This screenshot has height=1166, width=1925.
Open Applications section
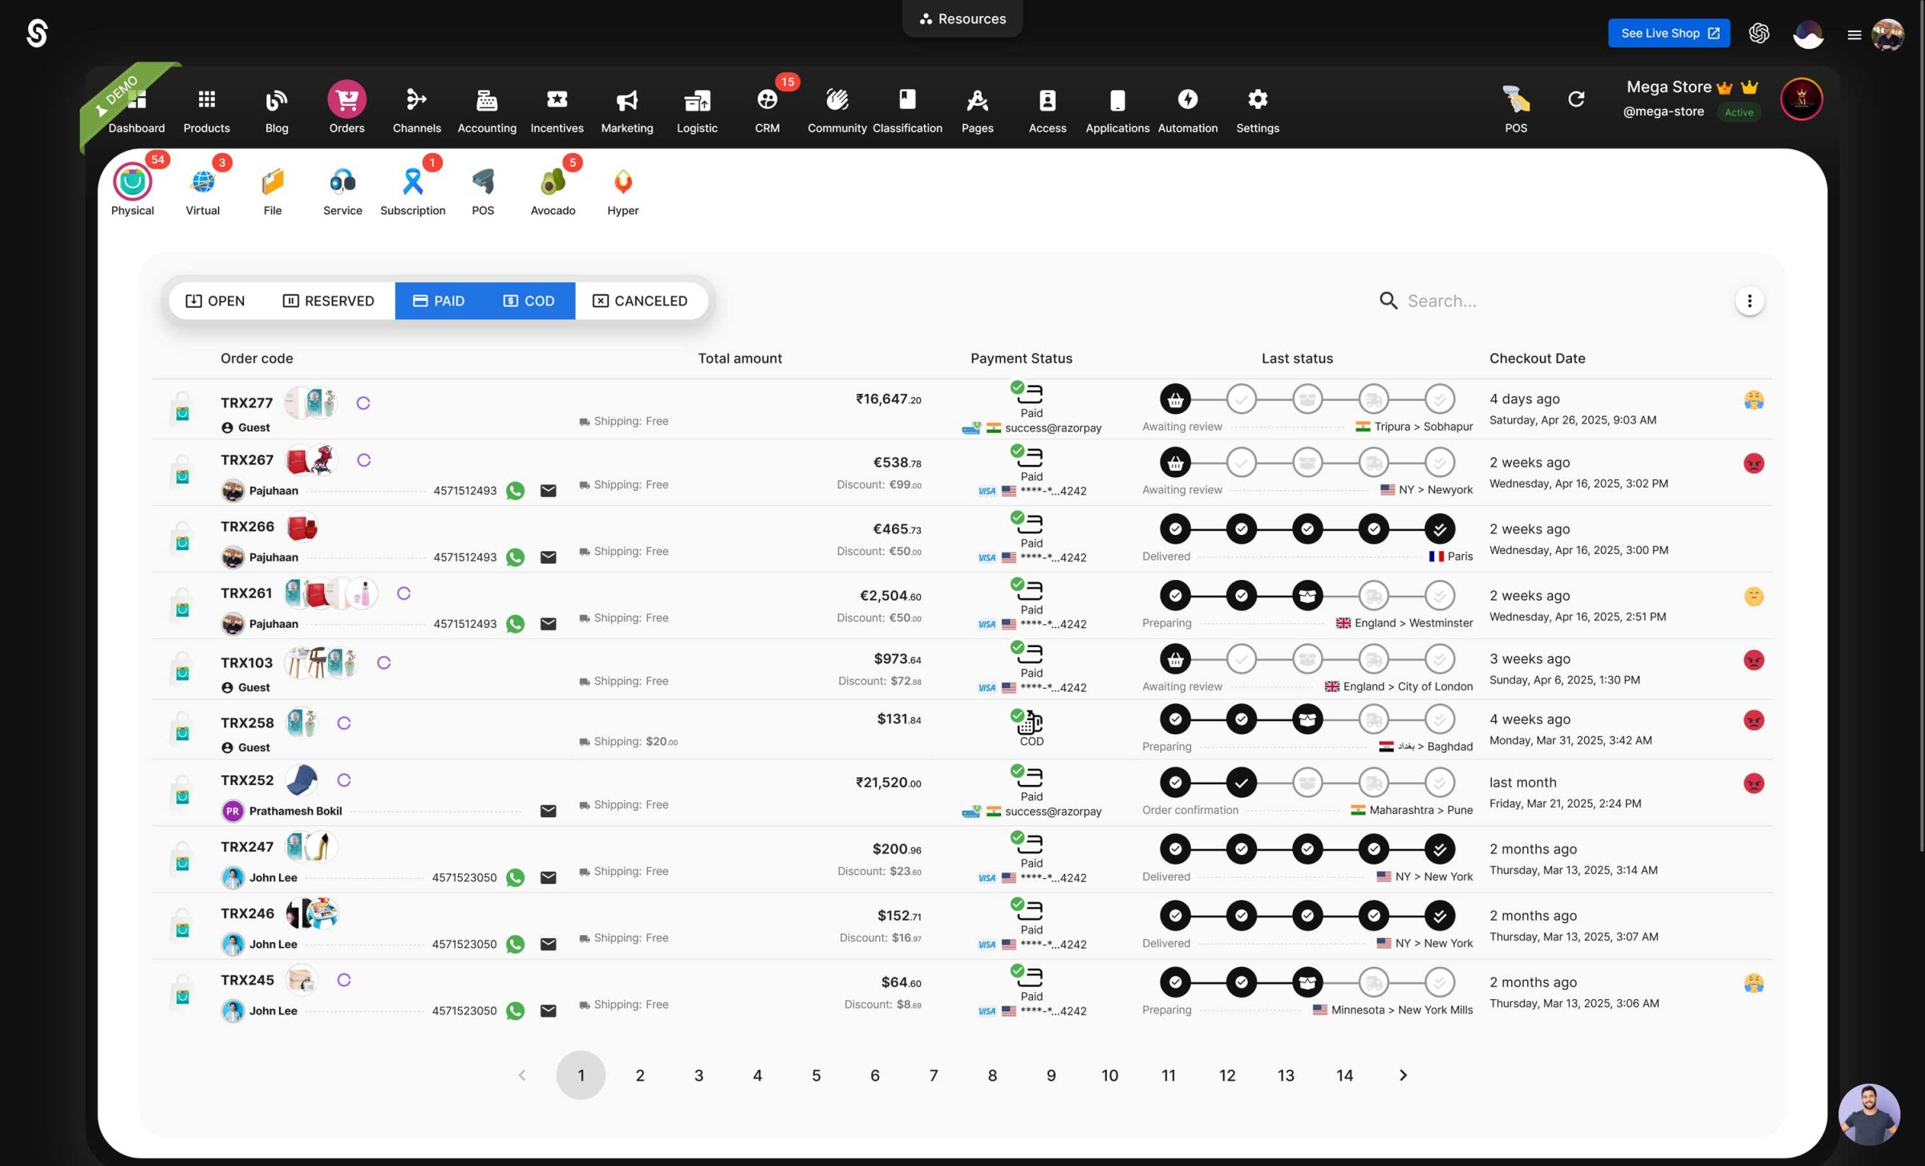tap(1117, 109)
